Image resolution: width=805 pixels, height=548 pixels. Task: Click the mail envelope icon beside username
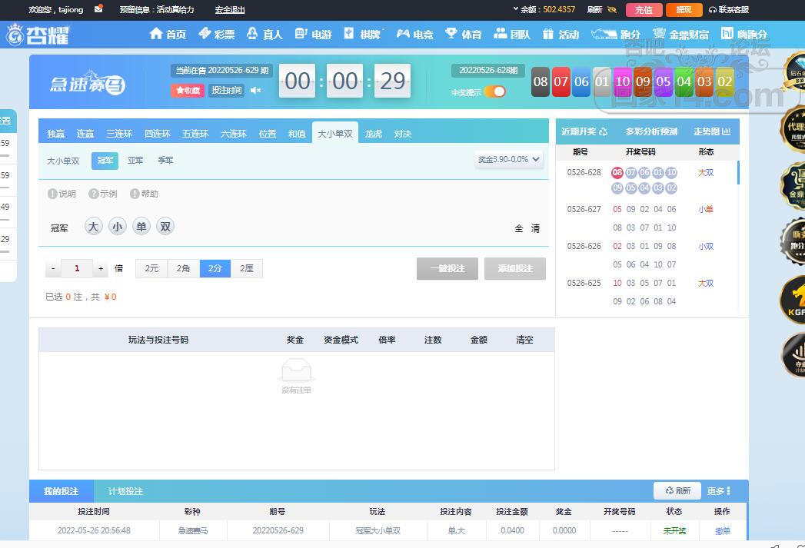(98, 9)
